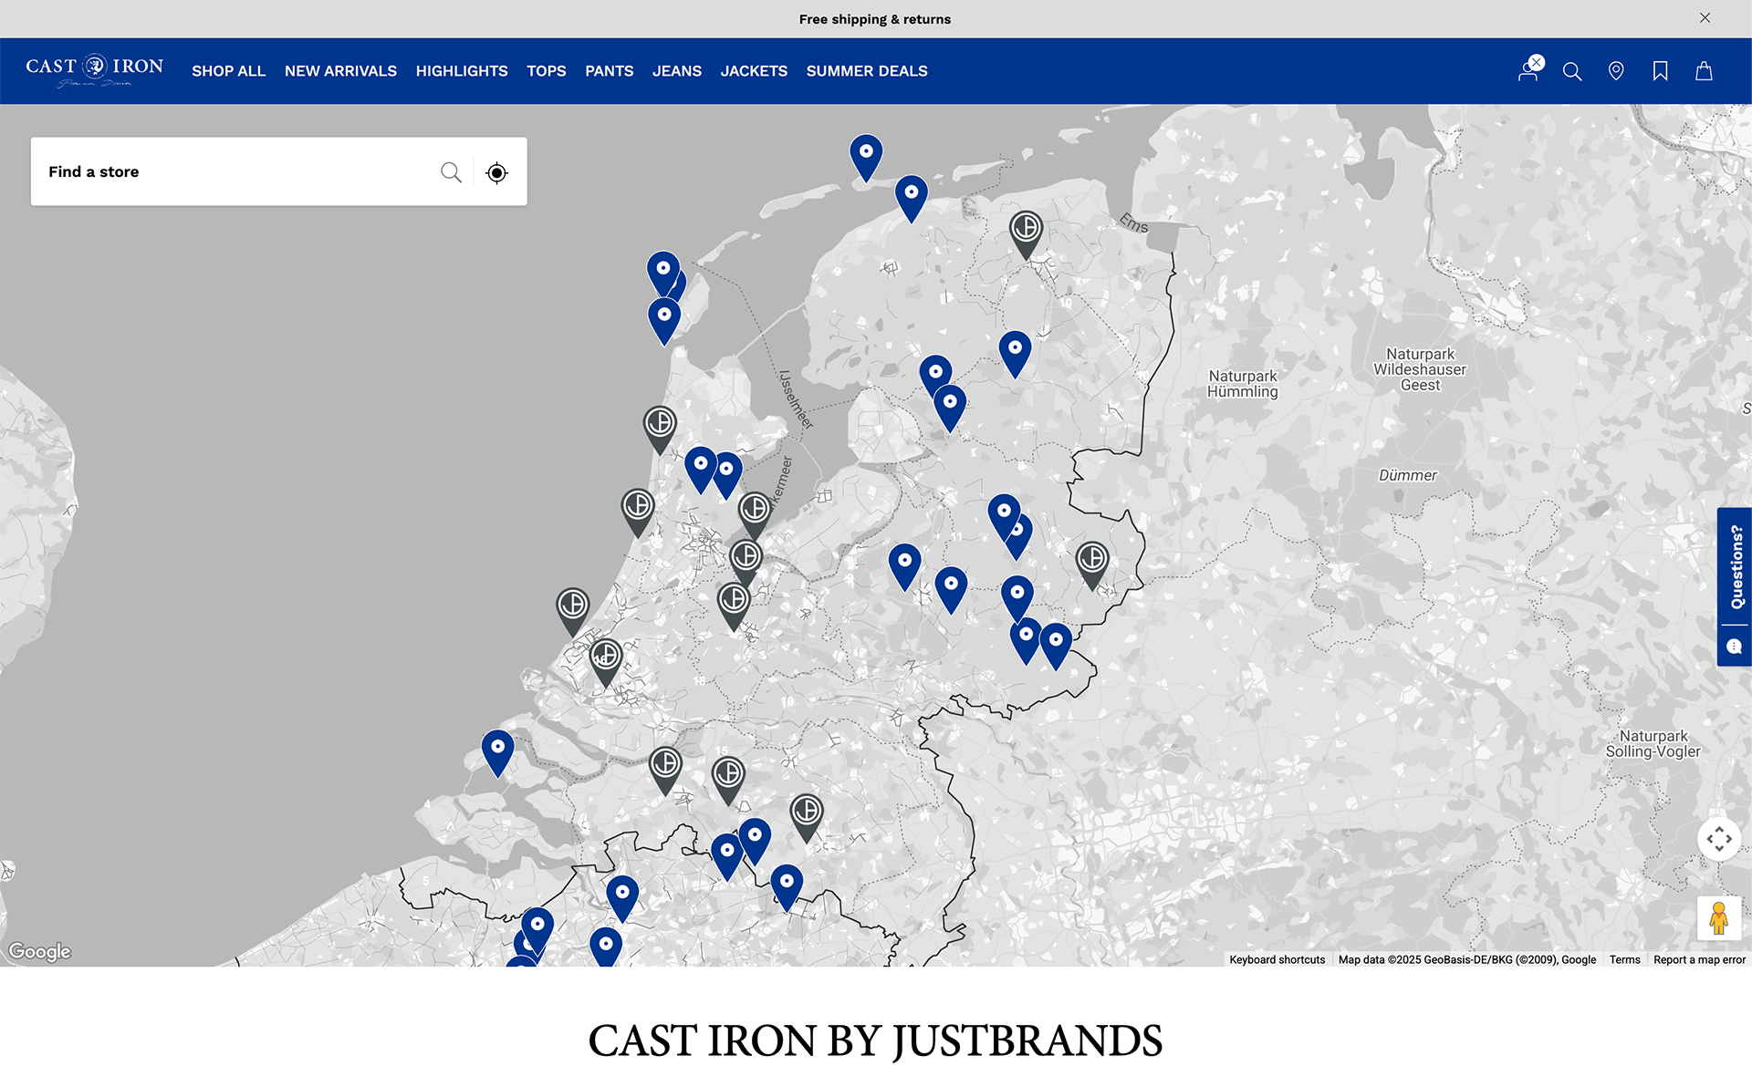Open TOPS menu

point(547,71)
